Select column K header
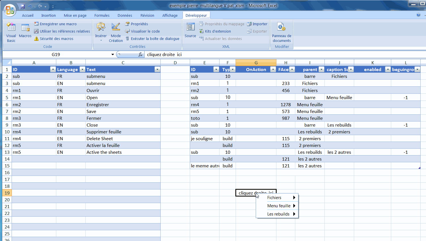 click(x=373, y=63)
